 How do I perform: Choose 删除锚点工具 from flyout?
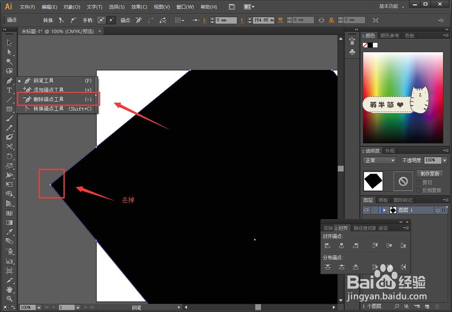[x=58, y=99]
